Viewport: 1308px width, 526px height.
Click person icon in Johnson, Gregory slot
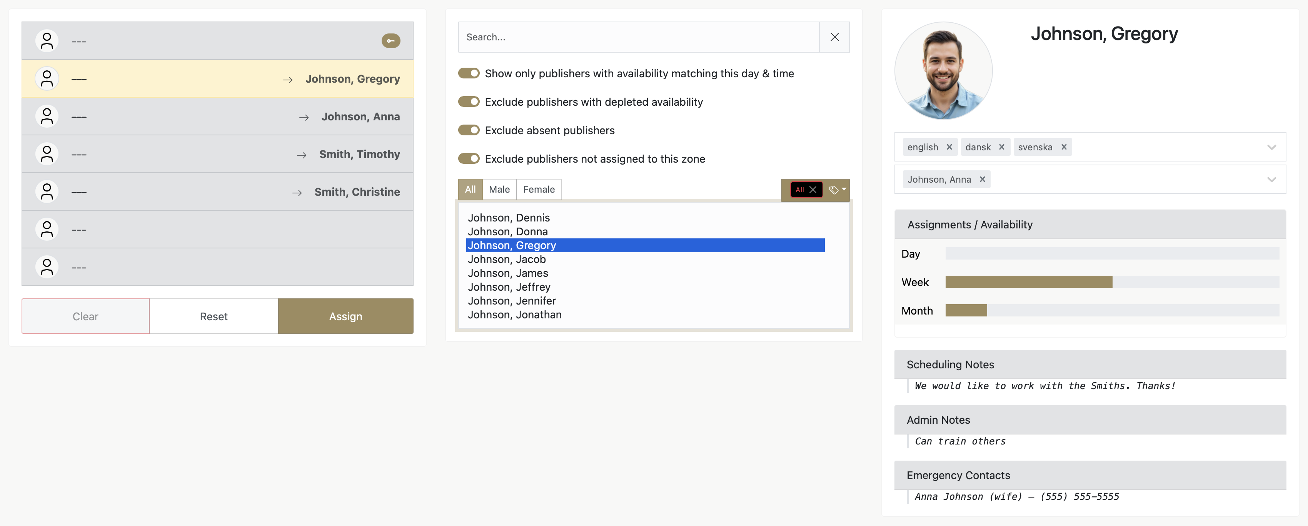(47, 79)
